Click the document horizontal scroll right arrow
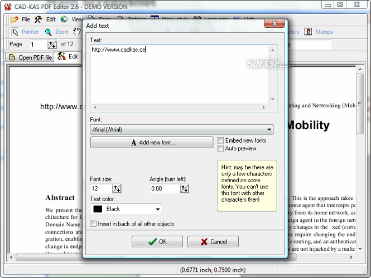This screenshot has height=278, width=371. (x=351, y=257)
